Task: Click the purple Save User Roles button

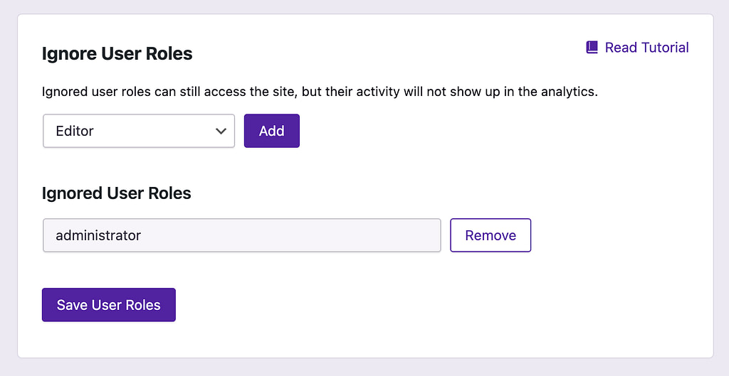Action: 109,305
